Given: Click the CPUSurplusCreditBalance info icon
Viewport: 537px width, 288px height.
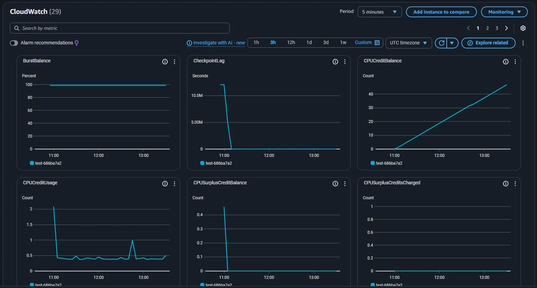Looking at the screenshot, I should (335, 184).
